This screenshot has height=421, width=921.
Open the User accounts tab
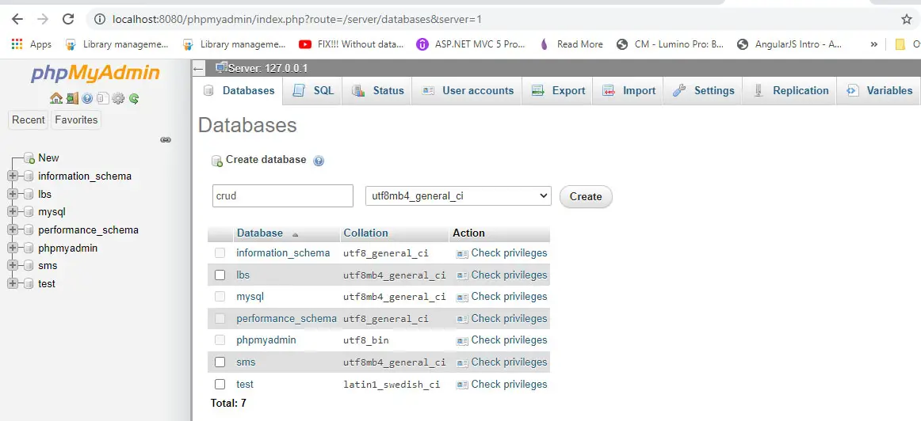(x=468, y=91)
